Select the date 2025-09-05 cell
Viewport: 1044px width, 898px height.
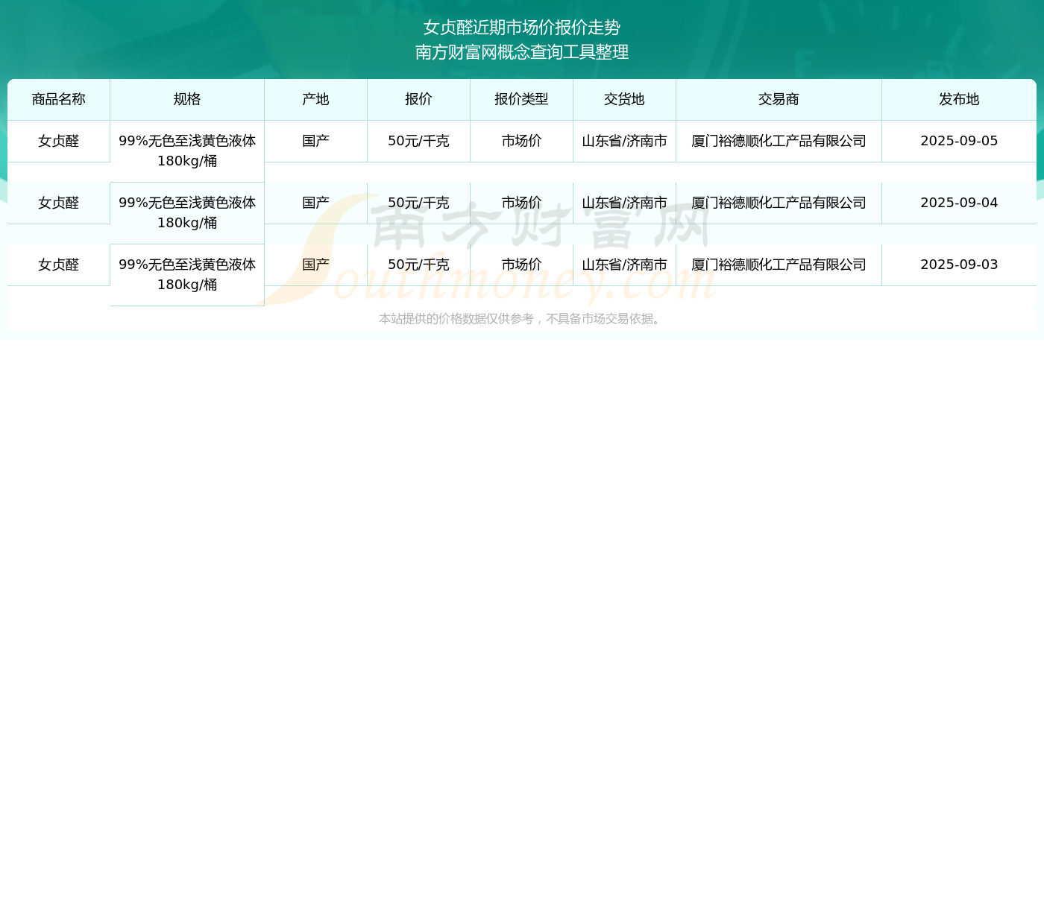click(959, 141)
